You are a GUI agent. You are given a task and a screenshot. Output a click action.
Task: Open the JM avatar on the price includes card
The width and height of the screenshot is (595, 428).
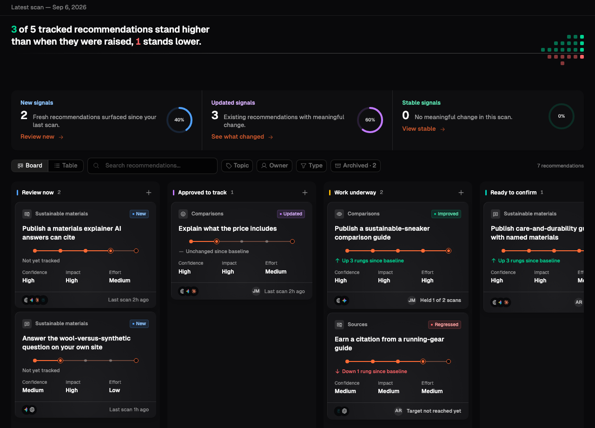click(x=256, y=291)
